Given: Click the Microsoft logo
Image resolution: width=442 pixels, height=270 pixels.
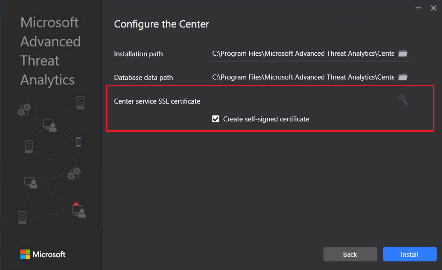Looking at the screenshot, I should click(43, 254).
